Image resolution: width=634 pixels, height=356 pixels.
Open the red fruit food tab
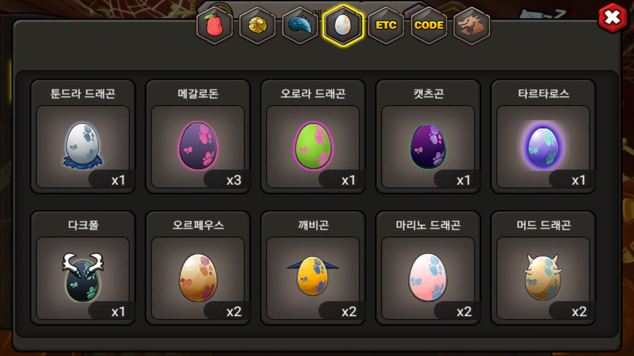point(214,26)
